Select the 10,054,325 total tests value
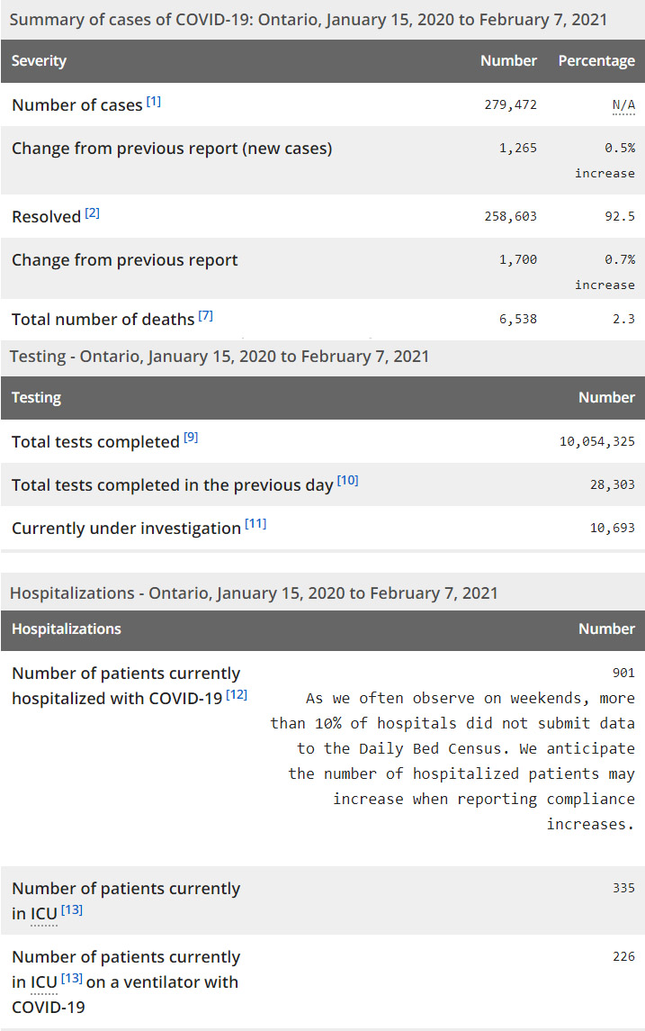 pos(597,441)
